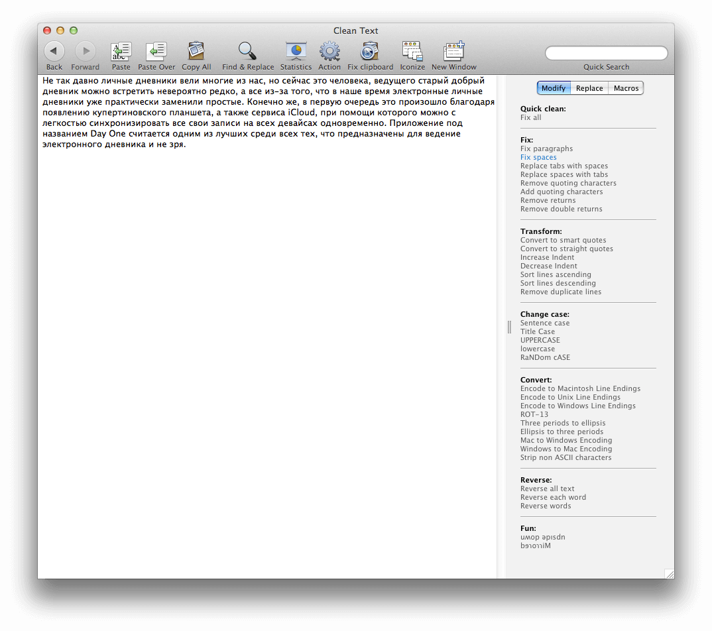Image resolution: width=712 pixels, height=631 pixels.
Task: Click Sort lines ascending
Action: tap(556, 274)
